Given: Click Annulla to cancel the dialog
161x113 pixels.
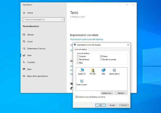Looking at the screenshot, I should 112,105.
